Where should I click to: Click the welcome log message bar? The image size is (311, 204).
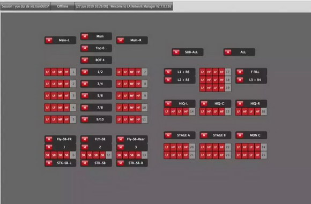pyautogui.click(x=123, y=6)
